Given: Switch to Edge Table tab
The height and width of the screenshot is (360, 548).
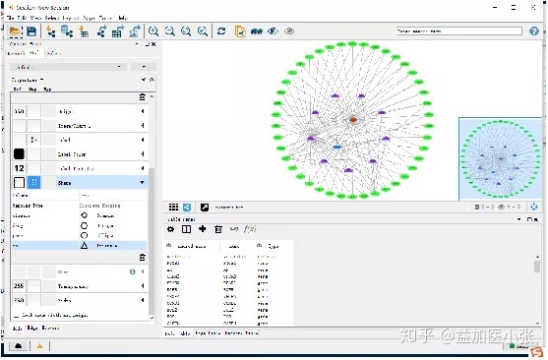Looking at the screenshot, I should tap(208, 333).
